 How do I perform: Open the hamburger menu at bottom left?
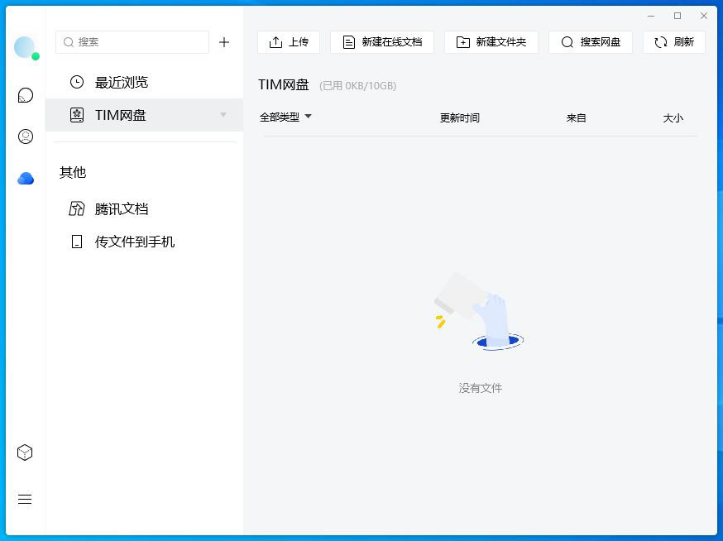coord(25,499)
